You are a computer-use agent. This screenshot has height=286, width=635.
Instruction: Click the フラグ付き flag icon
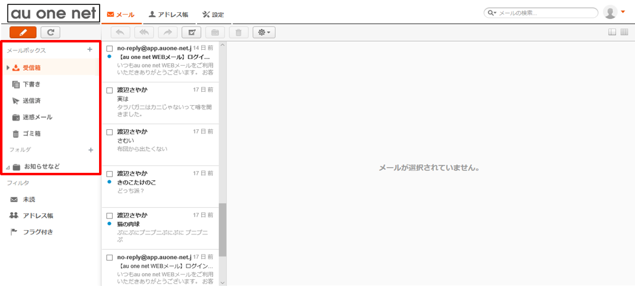coord(14,232)
